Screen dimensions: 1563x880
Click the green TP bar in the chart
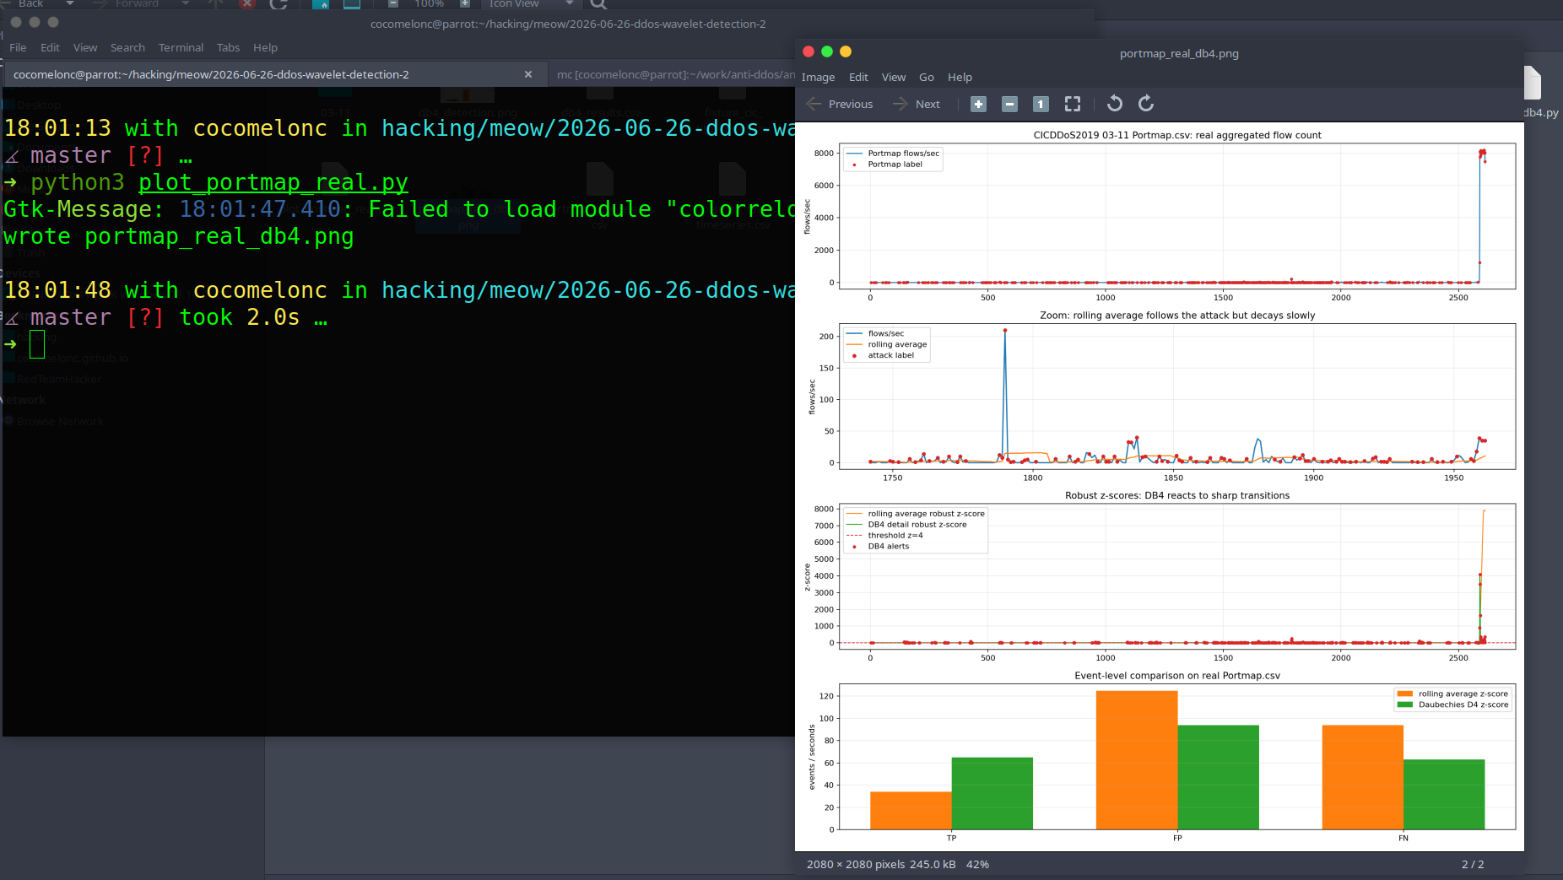pyautogui.click(x=992, y=793)
